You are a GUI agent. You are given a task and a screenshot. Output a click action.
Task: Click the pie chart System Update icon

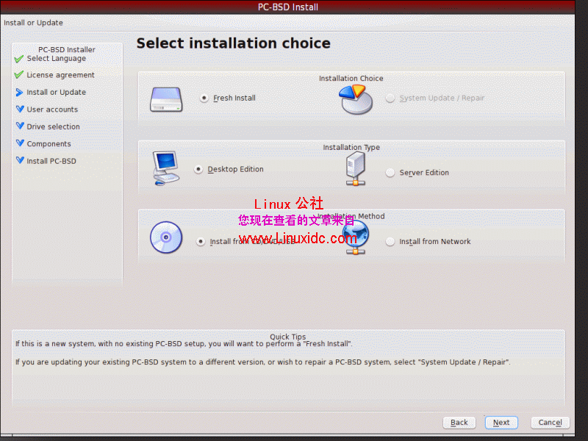point(355,98)
